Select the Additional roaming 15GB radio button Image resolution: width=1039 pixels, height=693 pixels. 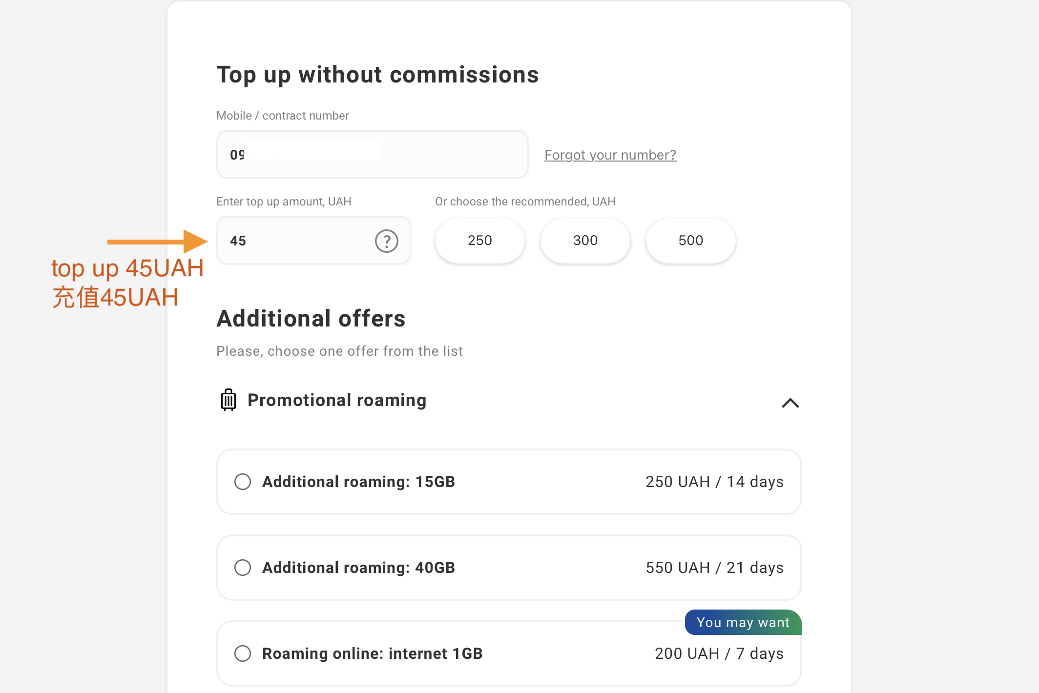[243, 482]
